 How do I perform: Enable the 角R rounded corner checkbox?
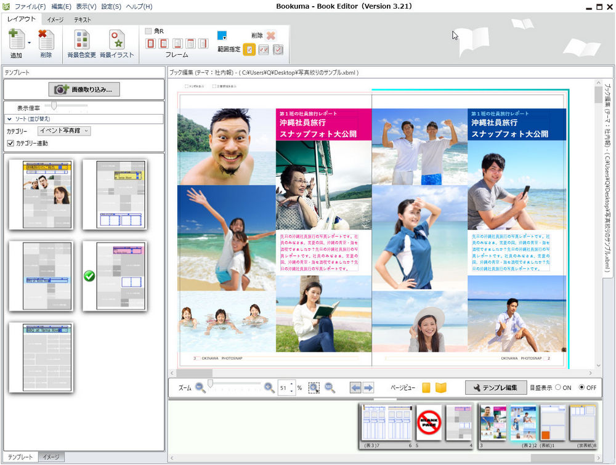point(148,31)
